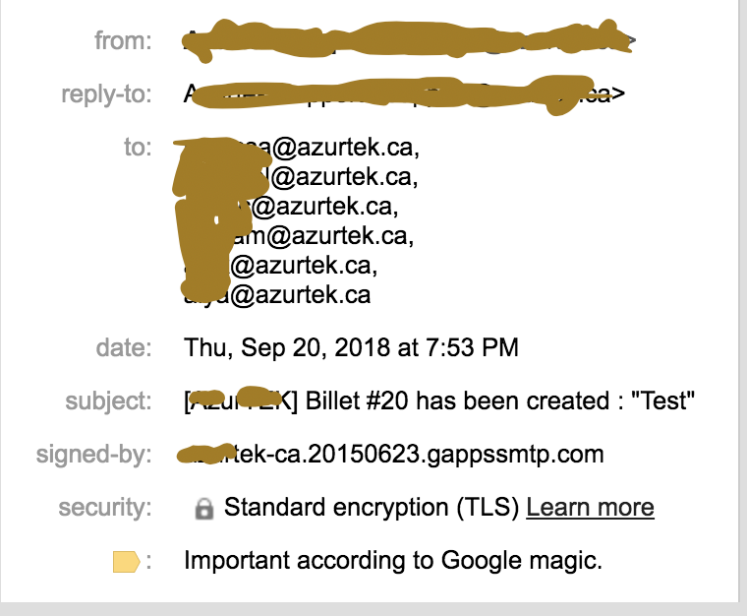
Task: Click the "subject:" field label
Action: coord(109,401)
